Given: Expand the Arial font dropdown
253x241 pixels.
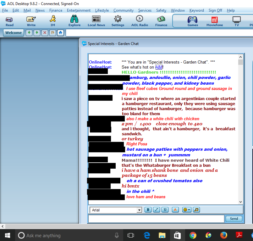Looking at the screenshot, I should click(x=139, y=210).
